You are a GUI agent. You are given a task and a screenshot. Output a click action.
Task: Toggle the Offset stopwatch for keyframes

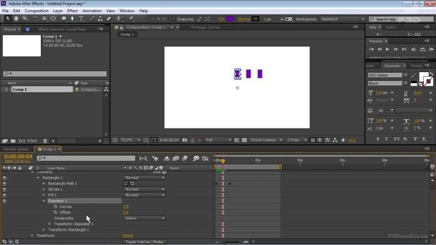point(56,212)
